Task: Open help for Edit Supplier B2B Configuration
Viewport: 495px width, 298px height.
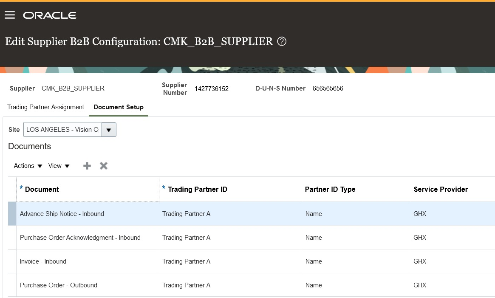Action: click(282, 41)
